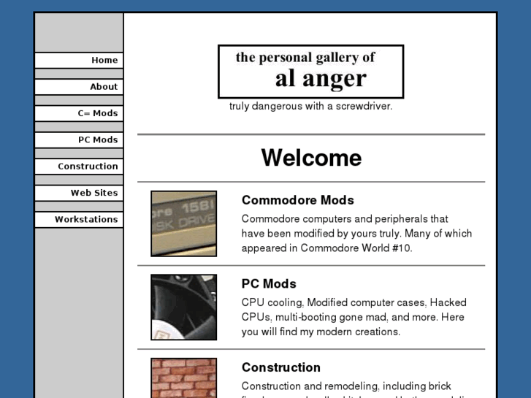Open the Home navigation link
This screenshot has width=531, height=398.
[x=79, y=61]
